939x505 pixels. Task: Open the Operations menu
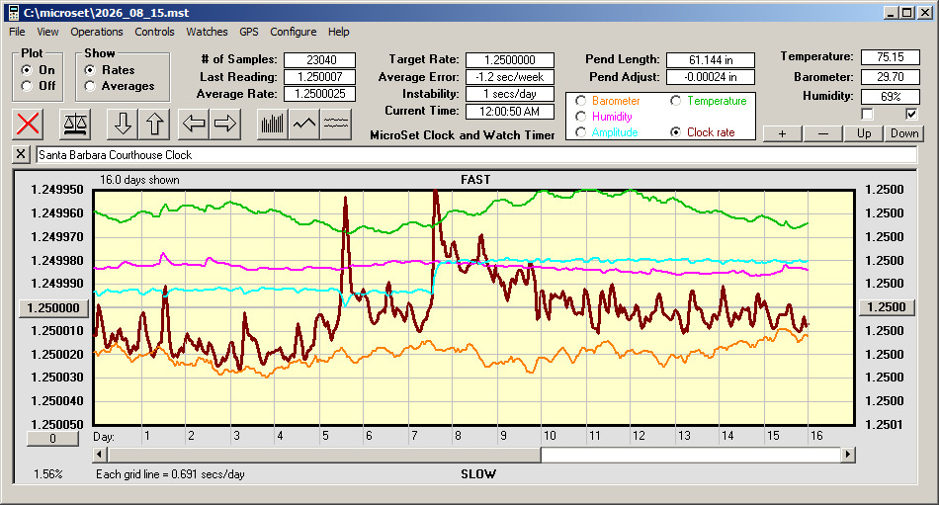97,32
